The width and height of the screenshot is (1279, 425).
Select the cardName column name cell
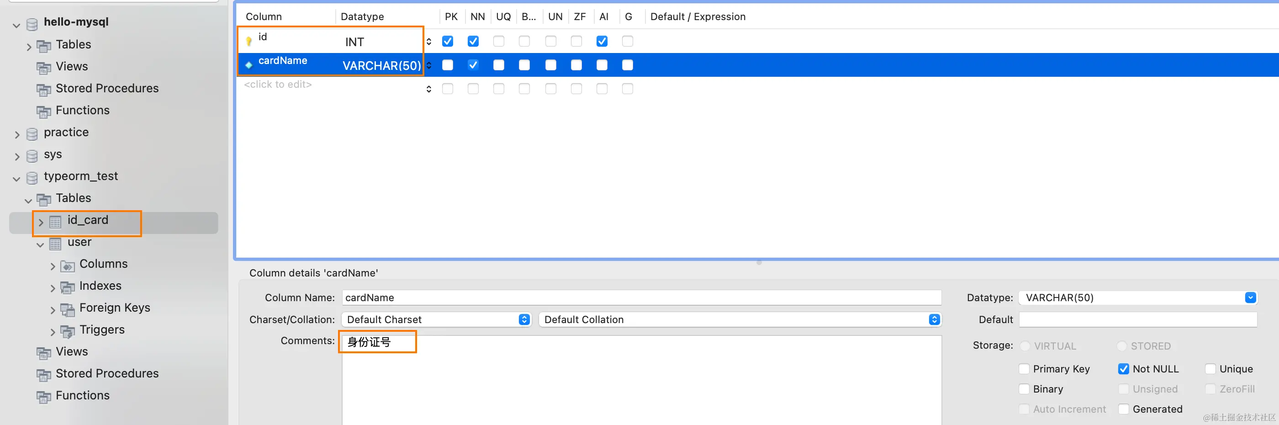[x=283, y=61]
